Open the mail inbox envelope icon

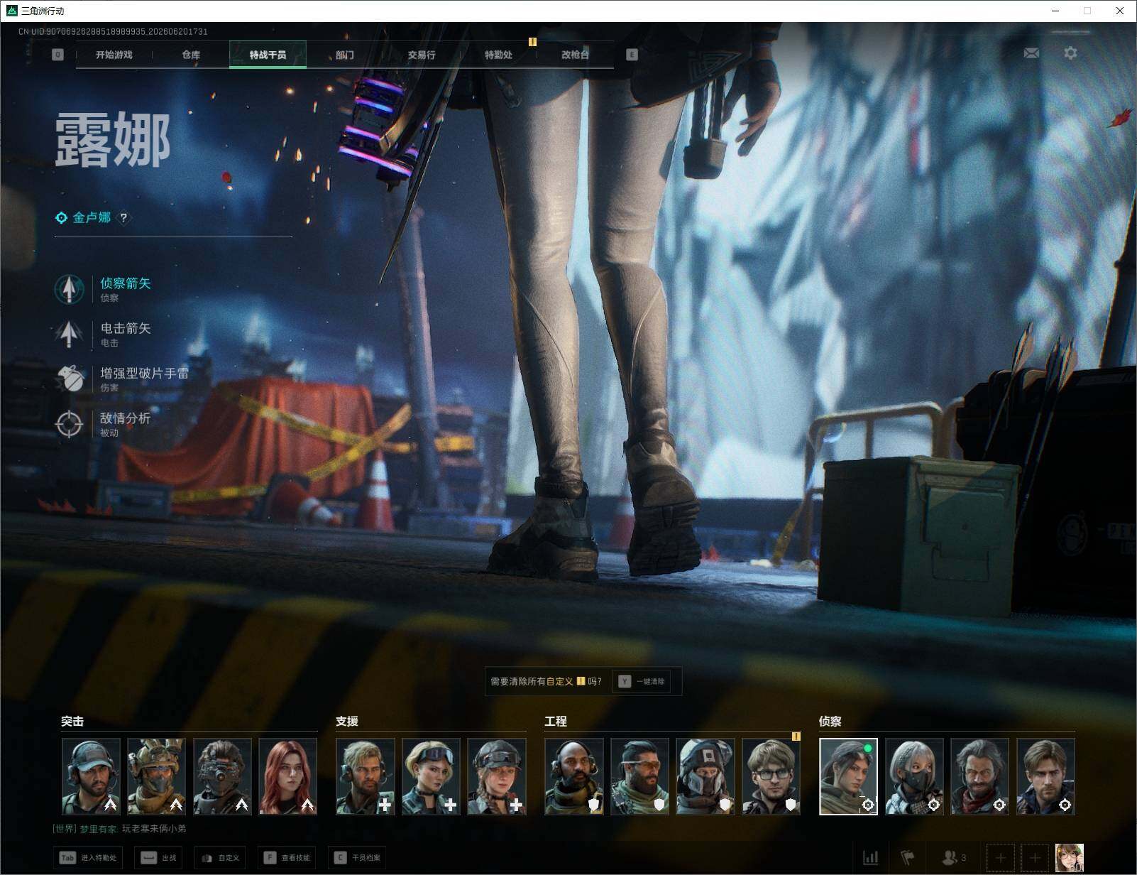click(x=1031, y=53)
